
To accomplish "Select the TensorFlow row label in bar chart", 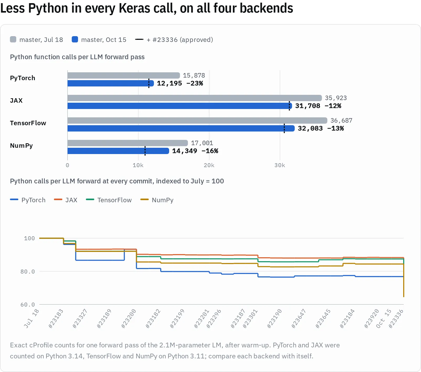I will 28,123.
